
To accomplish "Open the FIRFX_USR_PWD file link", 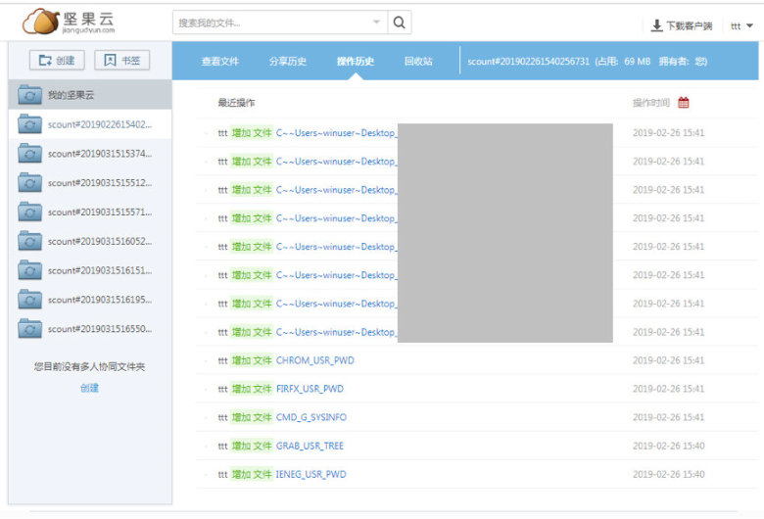I will point(310,389).
